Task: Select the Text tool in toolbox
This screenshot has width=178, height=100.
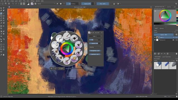Action: (x=4, y=8)
